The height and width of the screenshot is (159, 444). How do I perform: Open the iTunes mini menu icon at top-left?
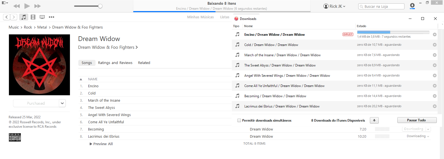(5, 3)
